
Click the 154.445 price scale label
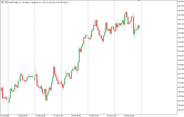coord(181,47)
